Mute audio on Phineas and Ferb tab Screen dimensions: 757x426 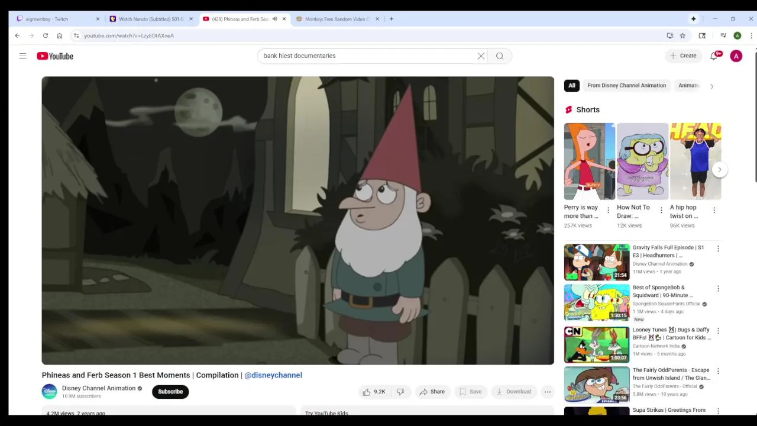274,19
